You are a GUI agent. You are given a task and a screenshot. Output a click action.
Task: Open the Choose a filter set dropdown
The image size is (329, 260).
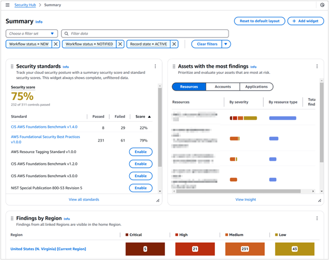pos(31,34)
